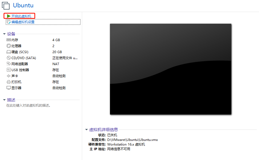Select the sound card speaker icon
This screenshot has height=160, width=259.
tap(8, 76)
